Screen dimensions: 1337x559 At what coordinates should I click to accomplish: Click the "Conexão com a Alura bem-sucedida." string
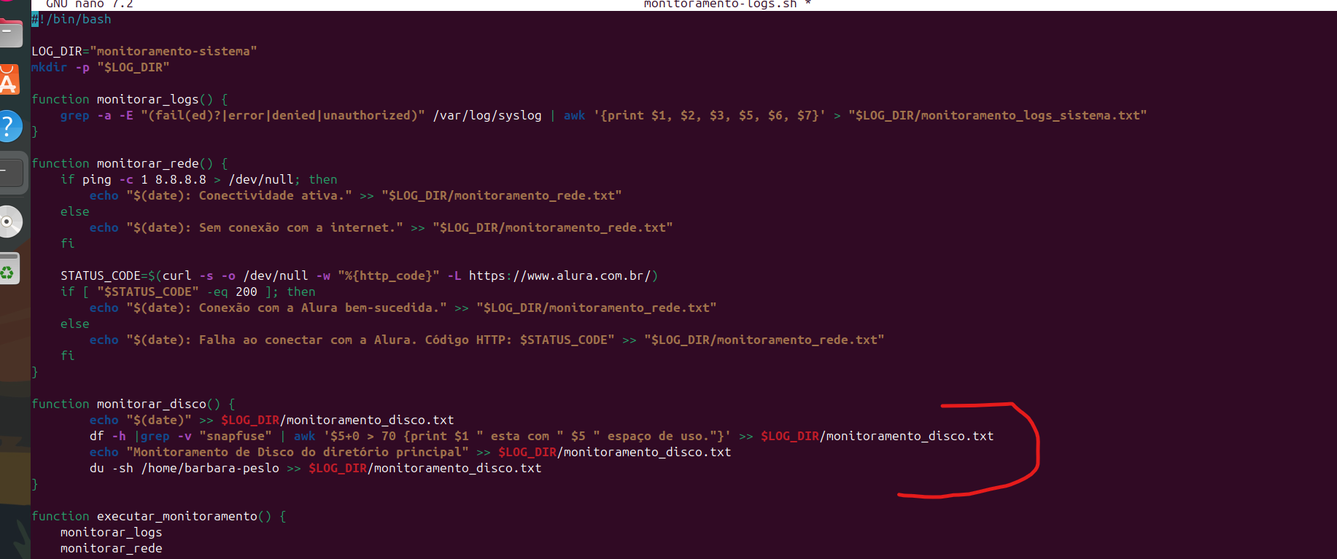[x=287, y=308]
